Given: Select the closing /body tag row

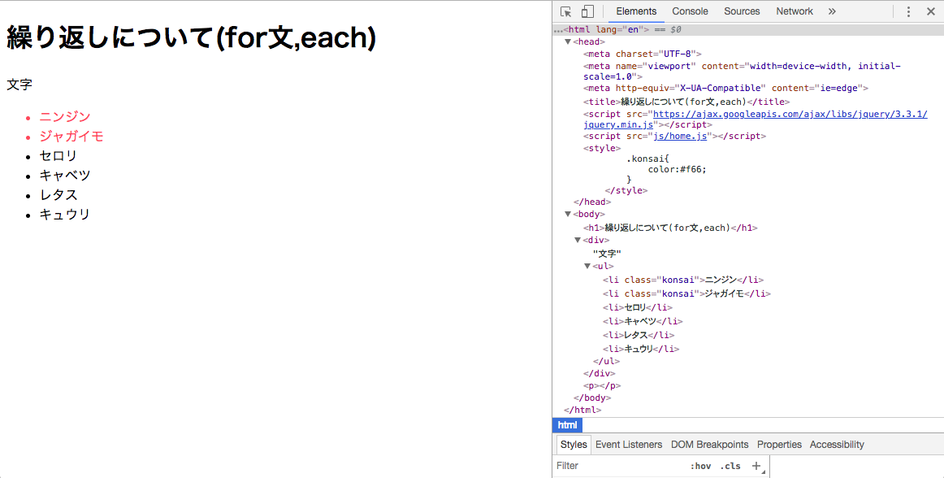Looking at the screenshot, I should [x=591, y=398].
